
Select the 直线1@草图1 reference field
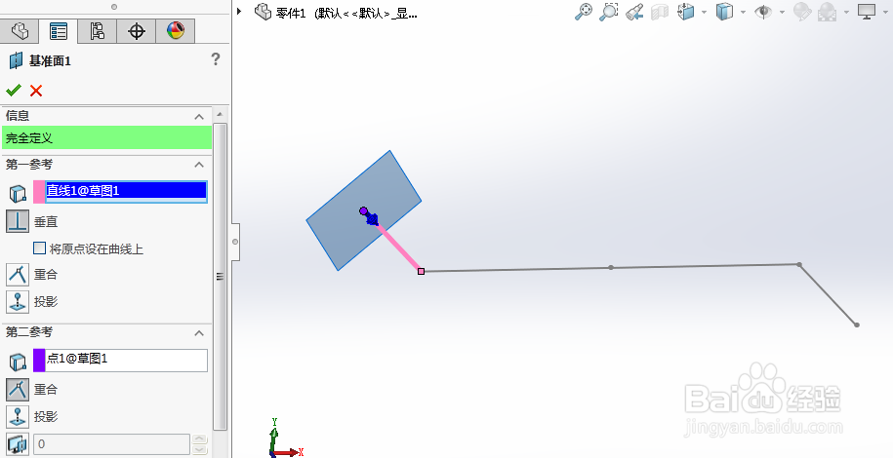[x=127, y=192]
